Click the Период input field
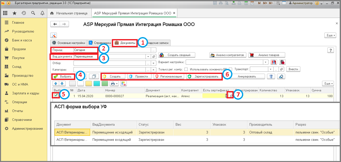The height and width of the screenshot is (162, 341). [112, 50]
